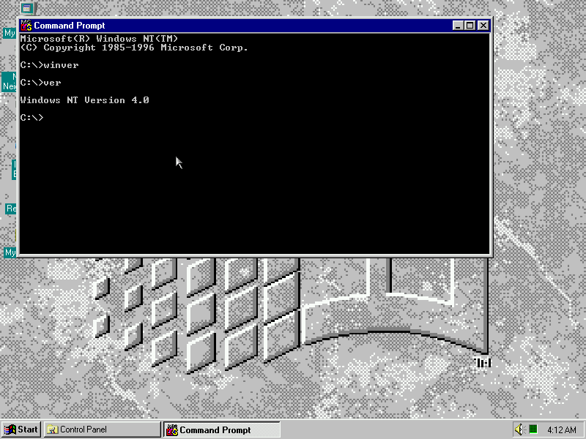This screenshot has width=586, height=439.
Task: Click the 4:12 AM clock in the taskbar
Action: point(561,429)
